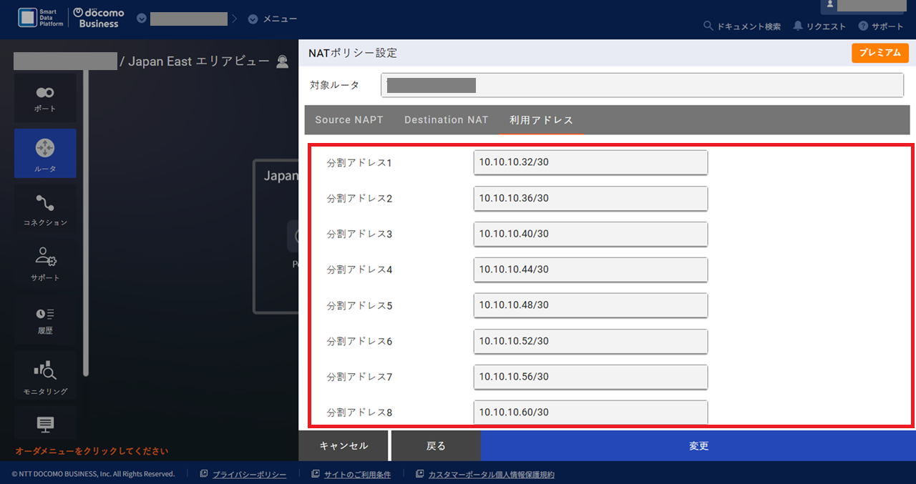Expand the workspace selector dropdown arrow
This screenshot has height=484, width=916.
tap(142, 19)
